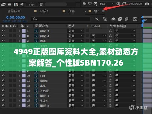Click the composition mini-flowchart icon
The width and height of the screenshot is (152, 114).
point(96,19)
